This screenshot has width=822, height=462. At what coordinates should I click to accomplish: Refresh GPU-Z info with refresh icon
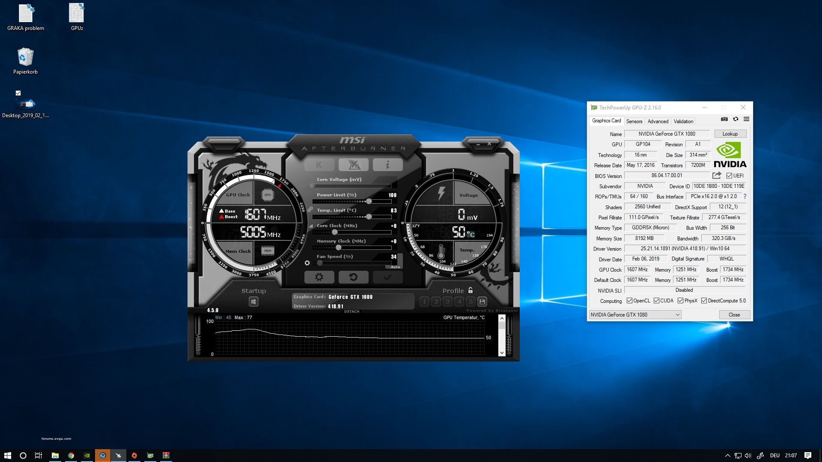(736, 119)
